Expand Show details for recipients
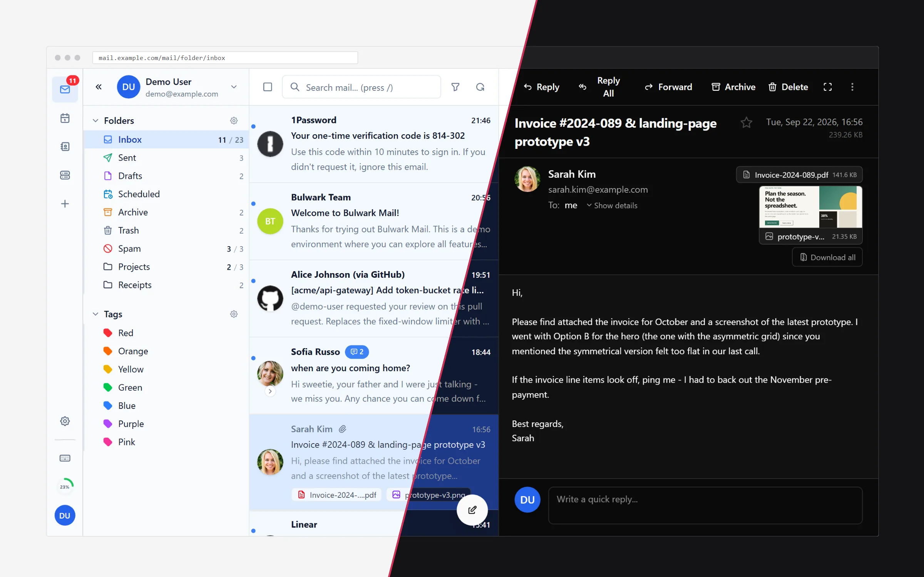This screenshot has height=577, width=924. [612, 205]
